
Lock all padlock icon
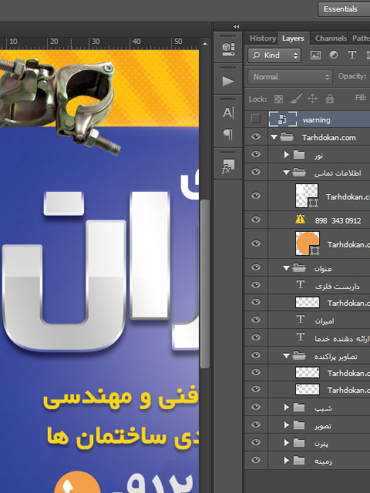pyautogui.click(x=330, y=99)
